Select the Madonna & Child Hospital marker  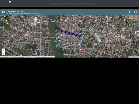(x=28, y=32)
